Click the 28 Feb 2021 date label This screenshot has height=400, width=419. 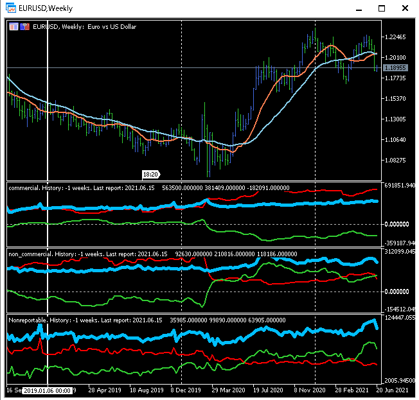[x=352, y=390]
